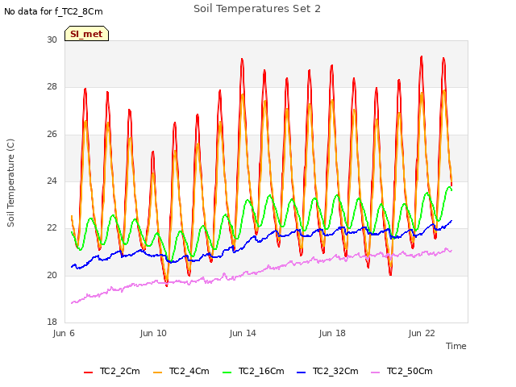Image resolution: width=516 pixels, height=387 pixels.
Task: Click the Soil Temperature (C) axis title
Action: (x=10, y=183)
